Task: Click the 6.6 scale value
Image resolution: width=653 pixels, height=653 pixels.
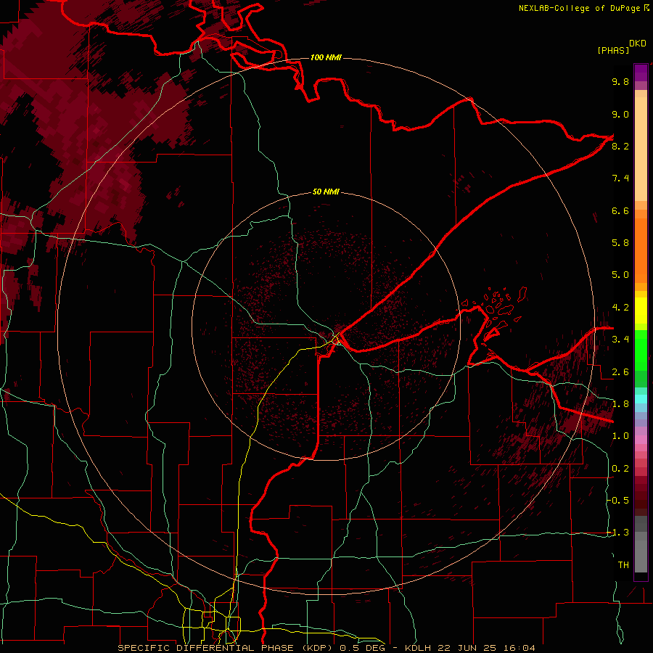Action: [620, 210]
